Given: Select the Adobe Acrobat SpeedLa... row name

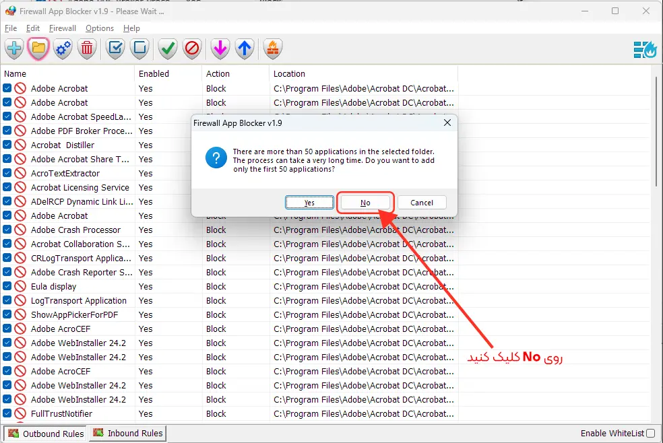Looking at the screenshot, I should [x=81, y=116].
